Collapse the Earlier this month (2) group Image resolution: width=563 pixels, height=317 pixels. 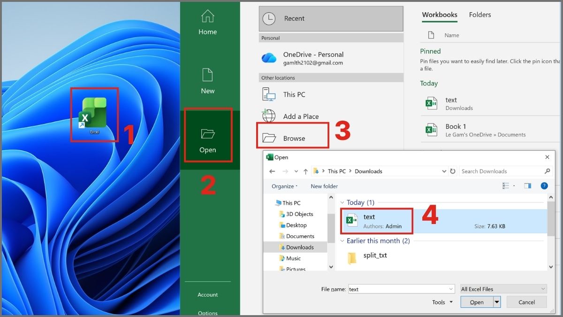pyautogui.click(x=343, y=241)
